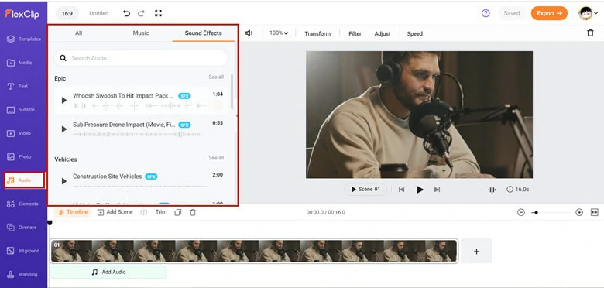
Task: See all Epic sound effects
Action: pyautogui.click(x=216, y=77)
